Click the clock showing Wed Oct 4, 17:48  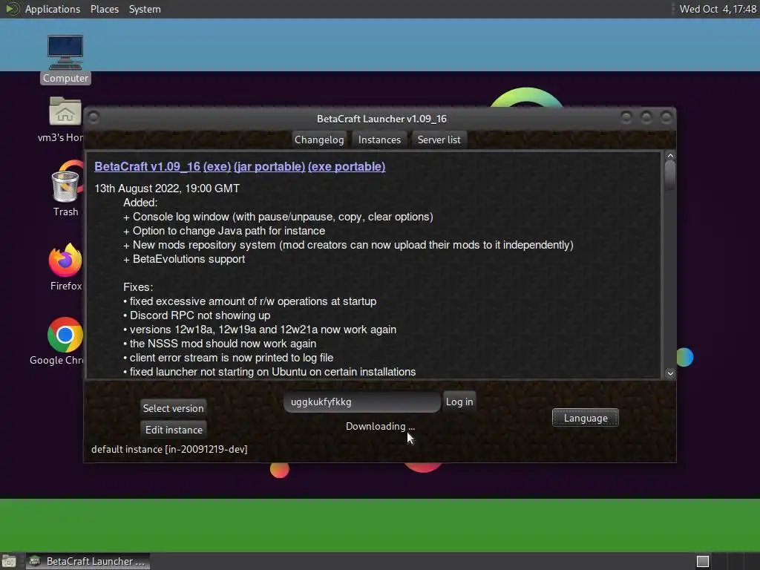click(718, 9)
